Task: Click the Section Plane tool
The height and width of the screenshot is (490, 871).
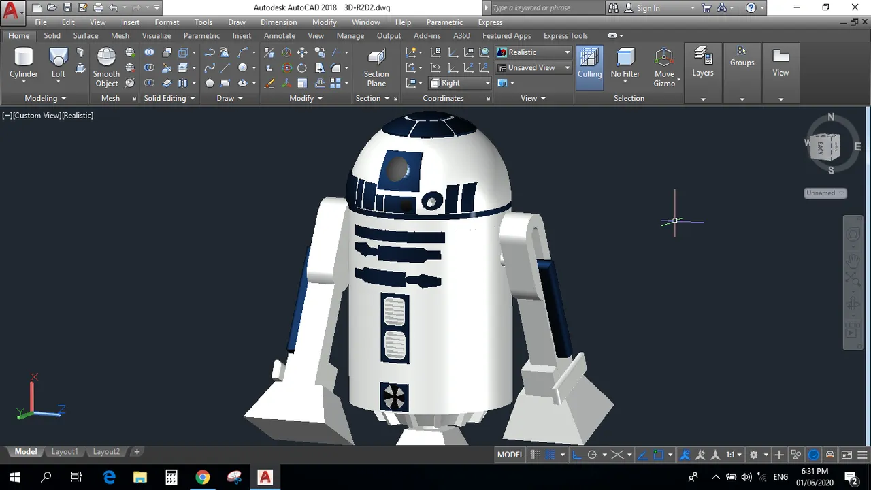Action: (376, 67)
